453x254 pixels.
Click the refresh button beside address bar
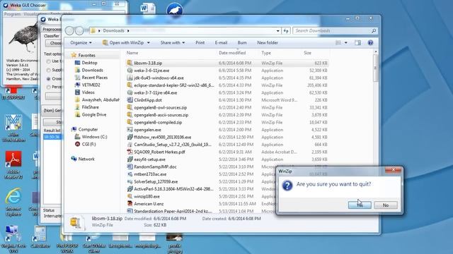pyautogui.click(x=286, y=30)
